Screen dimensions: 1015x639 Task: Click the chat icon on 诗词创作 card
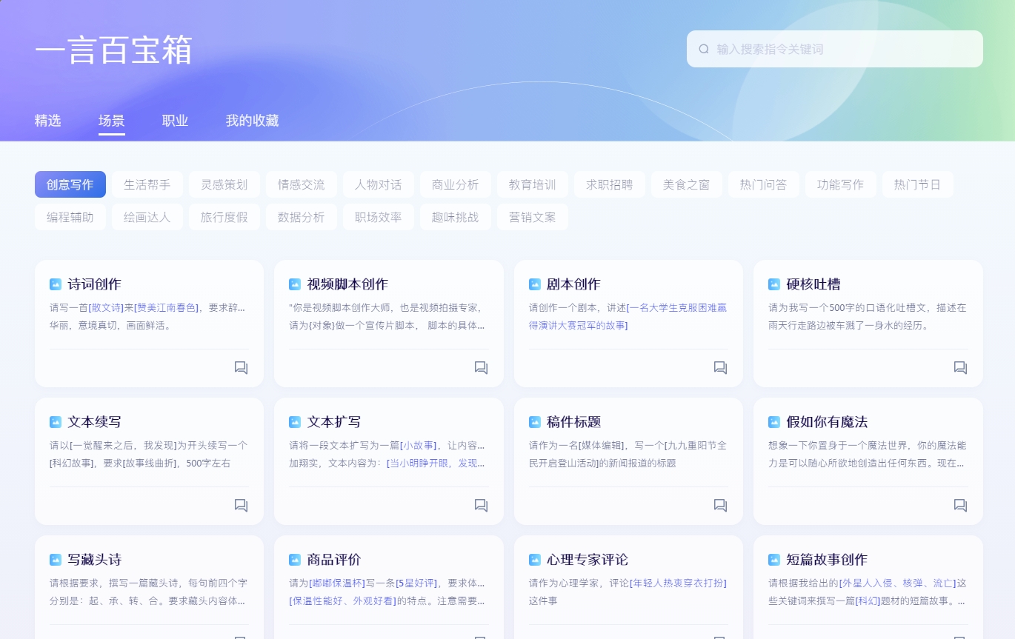pos(241,367)
